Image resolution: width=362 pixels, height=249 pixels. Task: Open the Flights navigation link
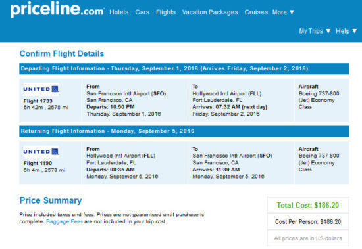coord(166,12)
